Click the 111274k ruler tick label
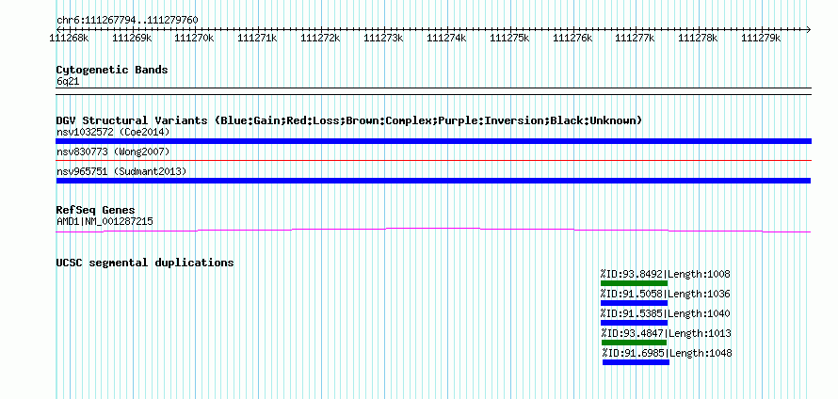 click(x=447, y=38)
